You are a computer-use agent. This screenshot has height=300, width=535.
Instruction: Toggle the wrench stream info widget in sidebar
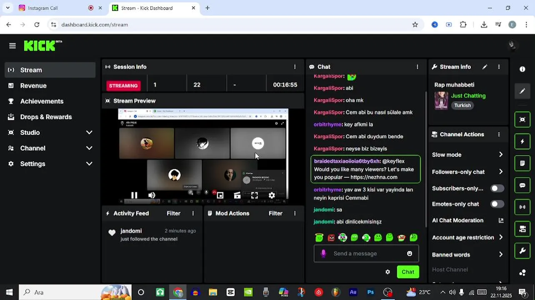[x=522, y=251]
